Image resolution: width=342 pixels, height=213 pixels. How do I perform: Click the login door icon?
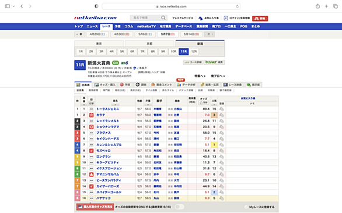[x=225, y=18]
